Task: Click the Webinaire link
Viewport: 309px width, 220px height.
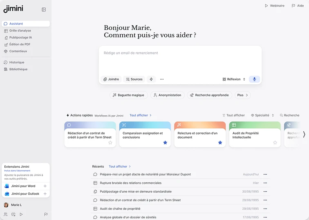Action: [x=275, y=6]
